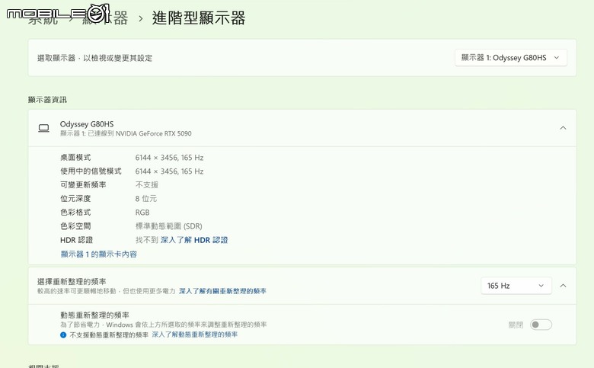Image resolution: width=594 pixels, height=368 pixels.
Task: Click the color format value RGB
Action: tap(142, 213)
